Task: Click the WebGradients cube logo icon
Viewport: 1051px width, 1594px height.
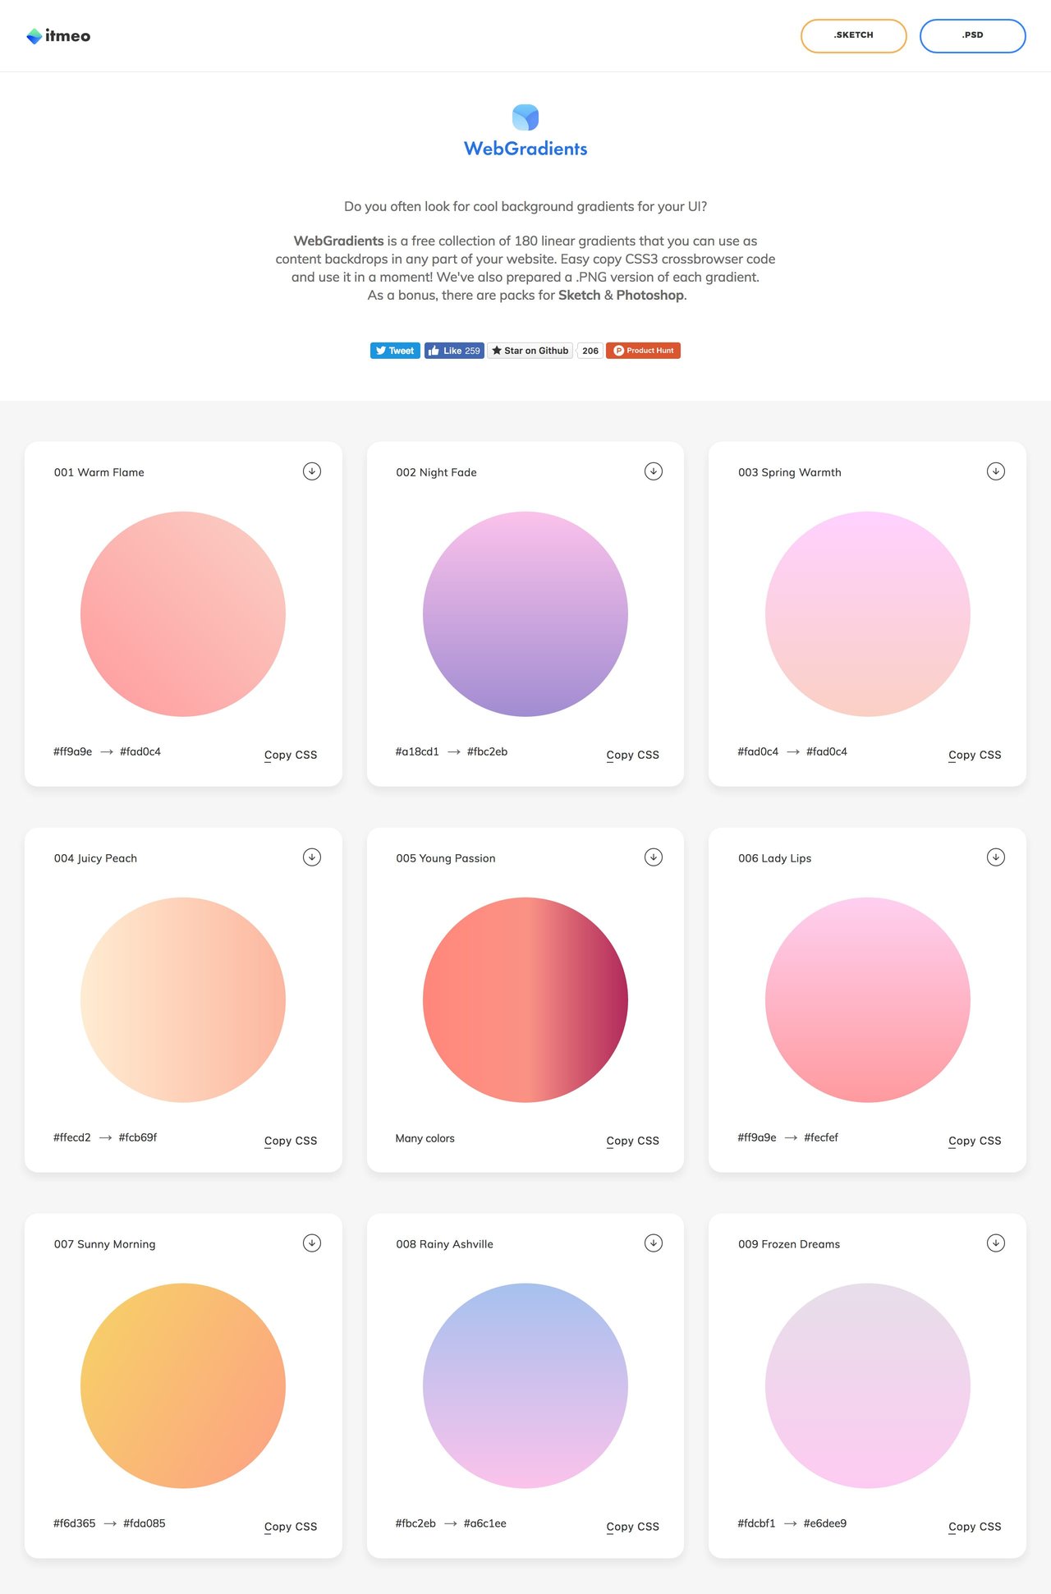Action: [x=525, y=117]
